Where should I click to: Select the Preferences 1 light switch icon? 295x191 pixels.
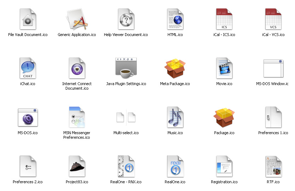point(273,117)
